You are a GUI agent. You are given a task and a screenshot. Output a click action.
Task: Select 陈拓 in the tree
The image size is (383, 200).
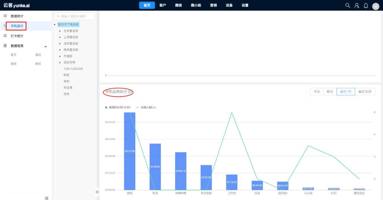coord(66,75)
